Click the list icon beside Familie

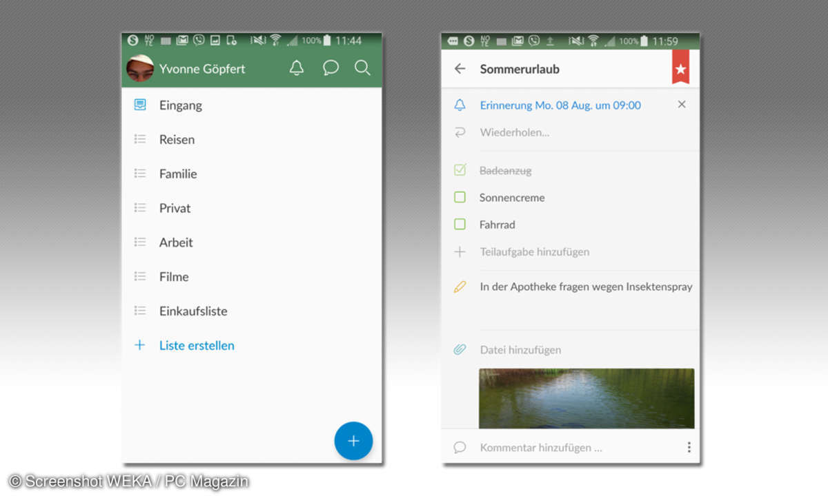point(140,174)
